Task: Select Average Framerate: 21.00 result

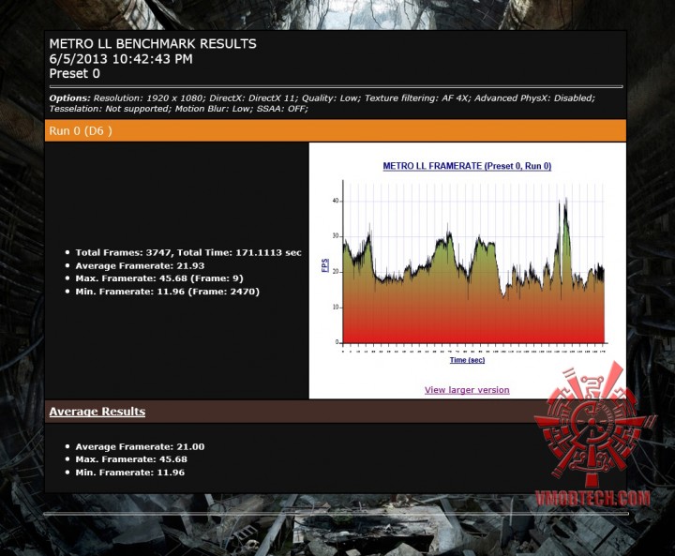Action: [140, 446]
